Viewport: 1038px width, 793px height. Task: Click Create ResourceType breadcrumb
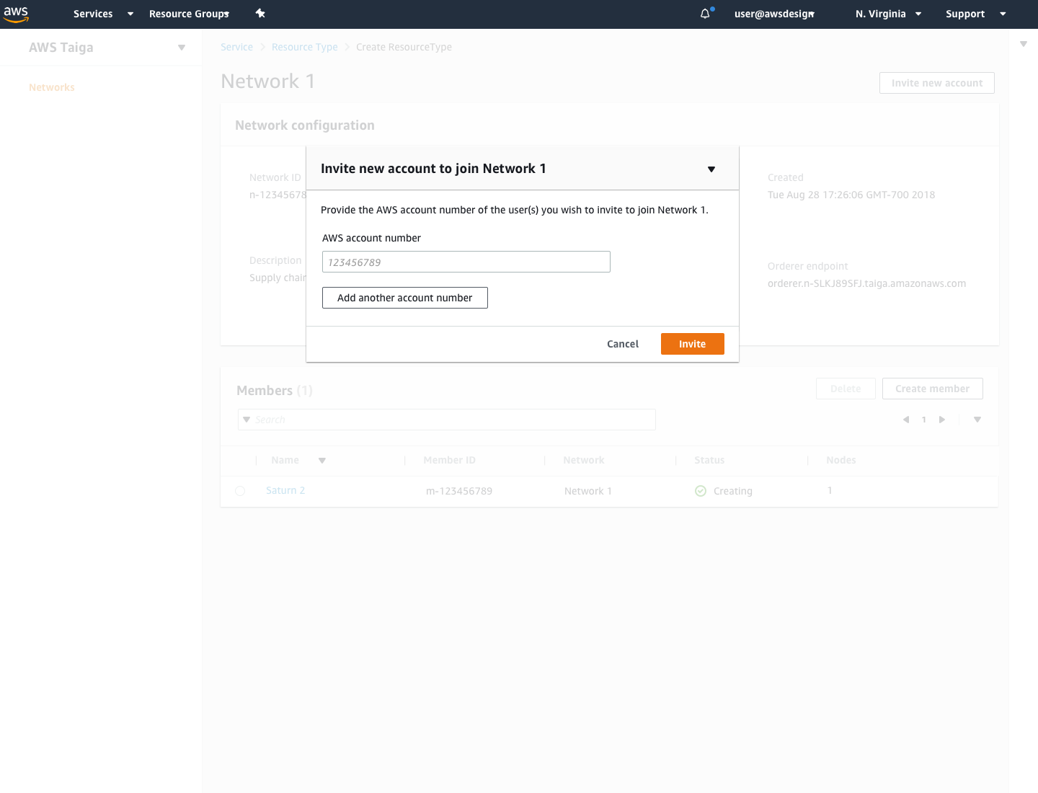point(404,47)
